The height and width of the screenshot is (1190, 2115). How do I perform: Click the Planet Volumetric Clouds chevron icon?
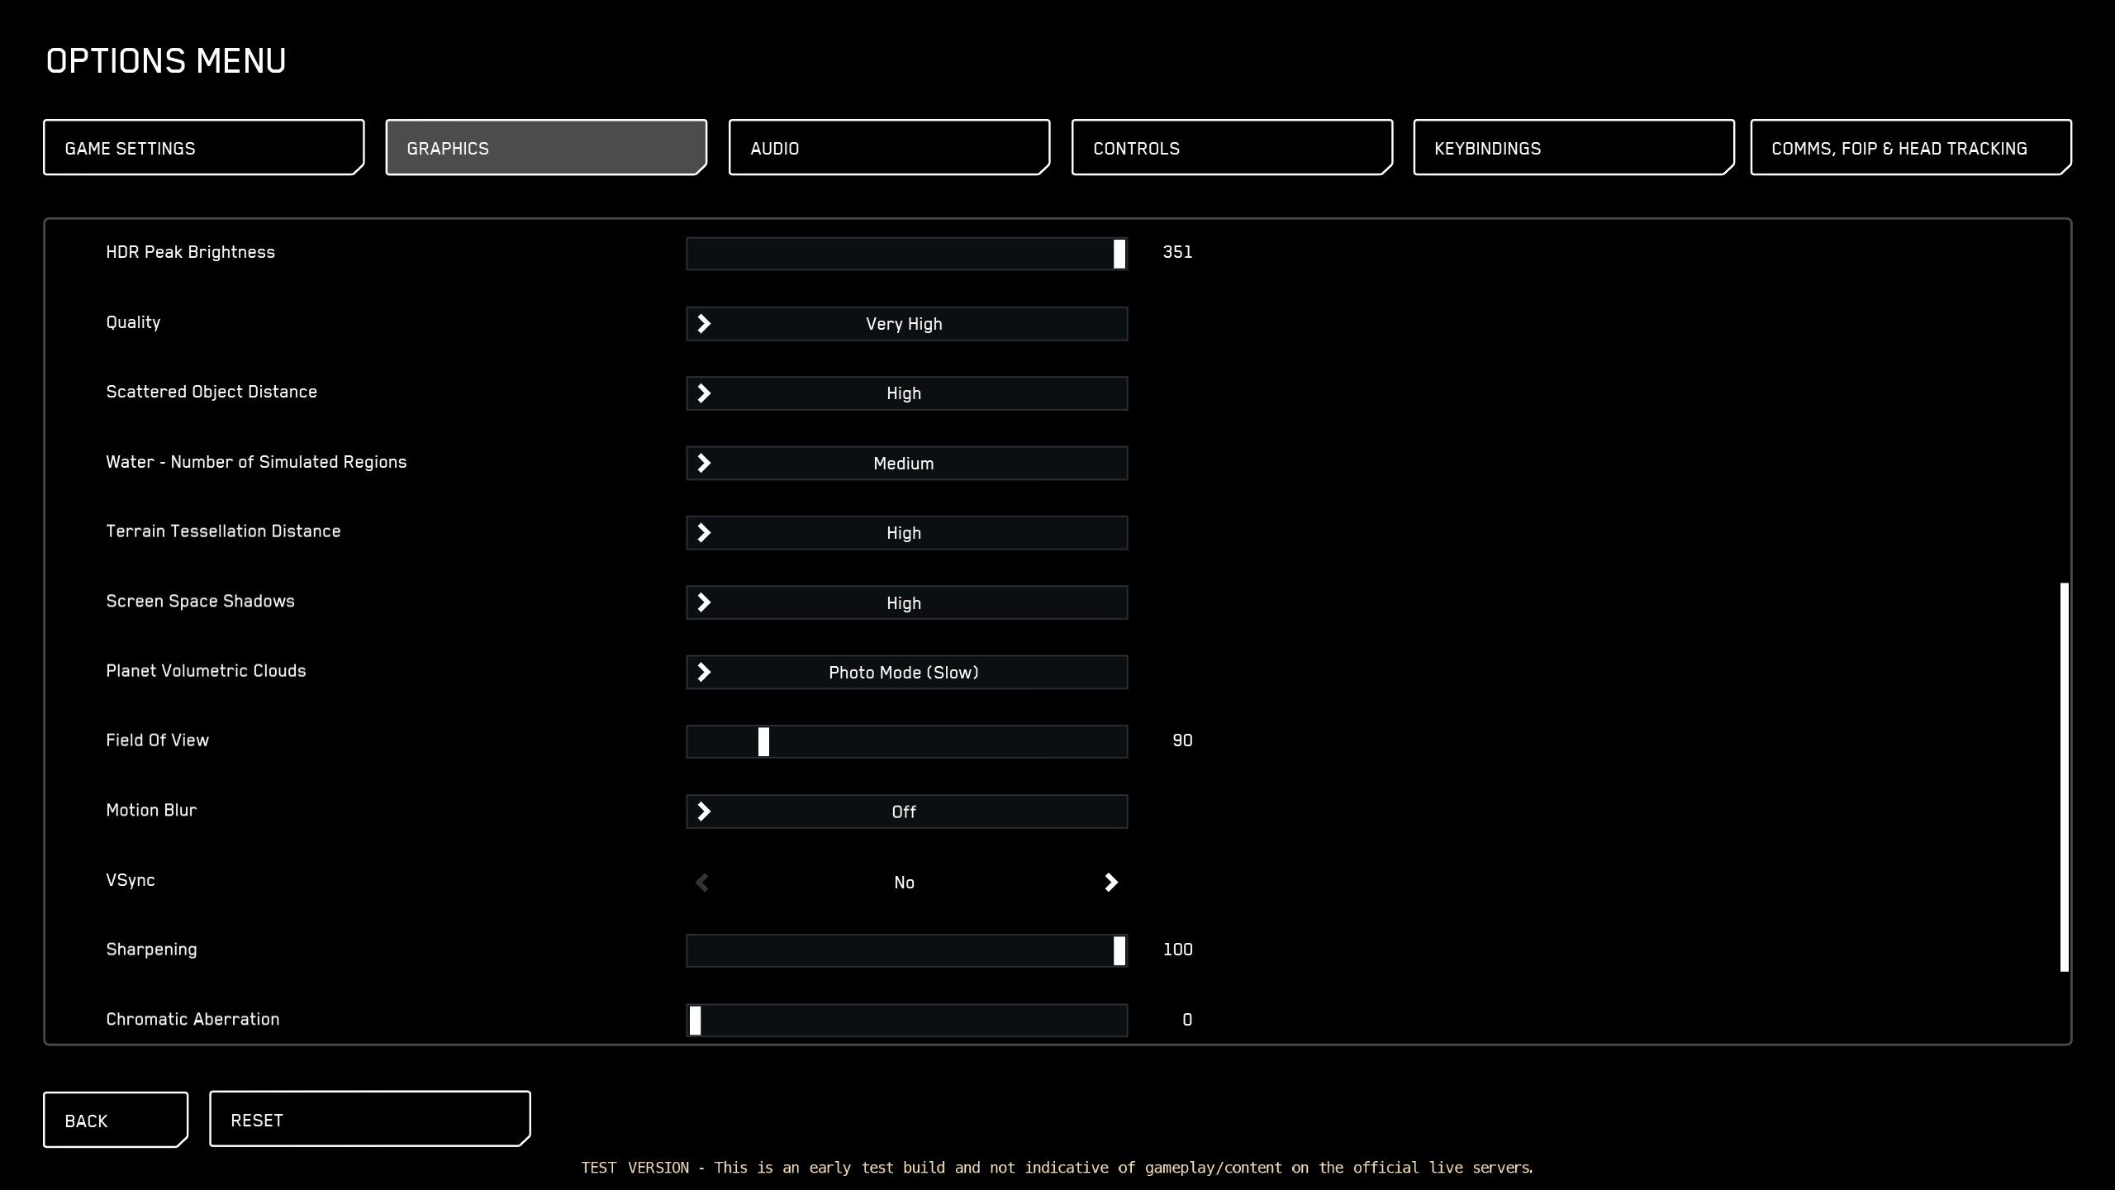coord(704,673)
